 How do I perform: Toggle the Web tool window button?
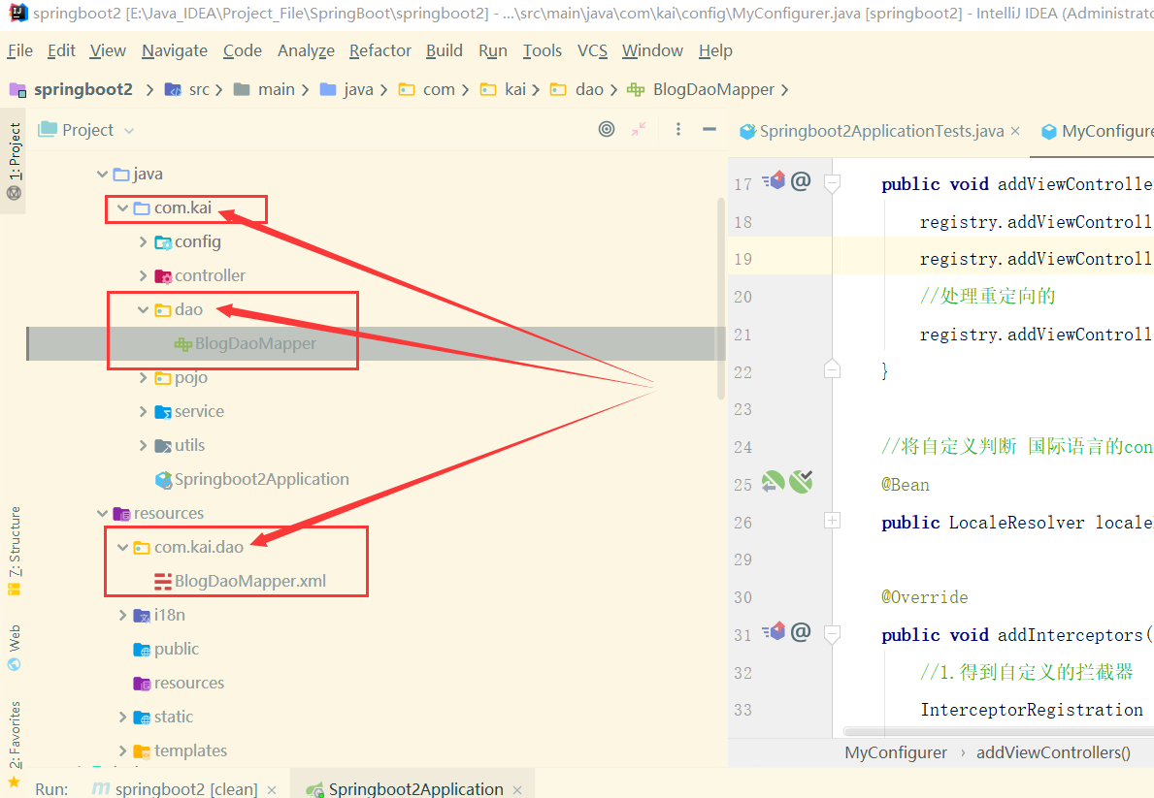14,648
